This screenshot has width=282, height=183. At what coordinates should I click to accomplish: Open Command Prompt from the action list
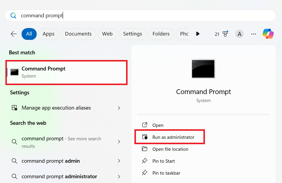(158, 125)
